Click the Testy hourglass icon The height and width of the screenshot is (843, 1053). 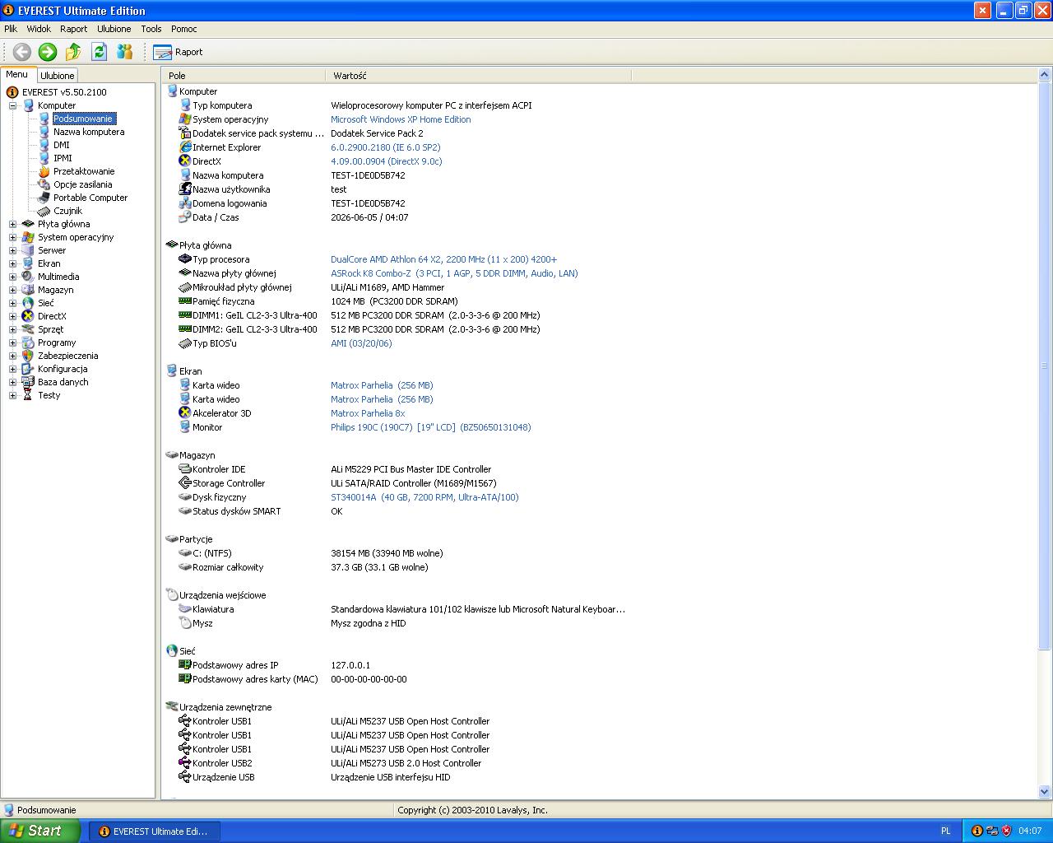pos(28,395)
